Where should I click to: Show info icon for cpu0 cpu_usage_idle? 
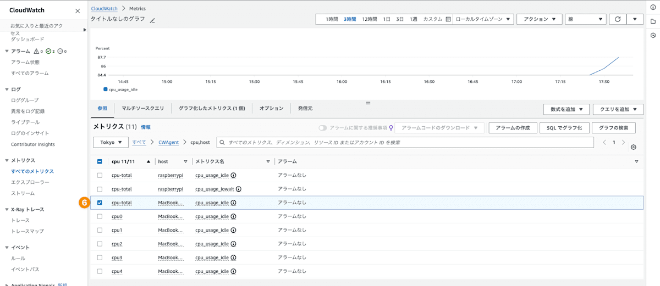(233, 216)
